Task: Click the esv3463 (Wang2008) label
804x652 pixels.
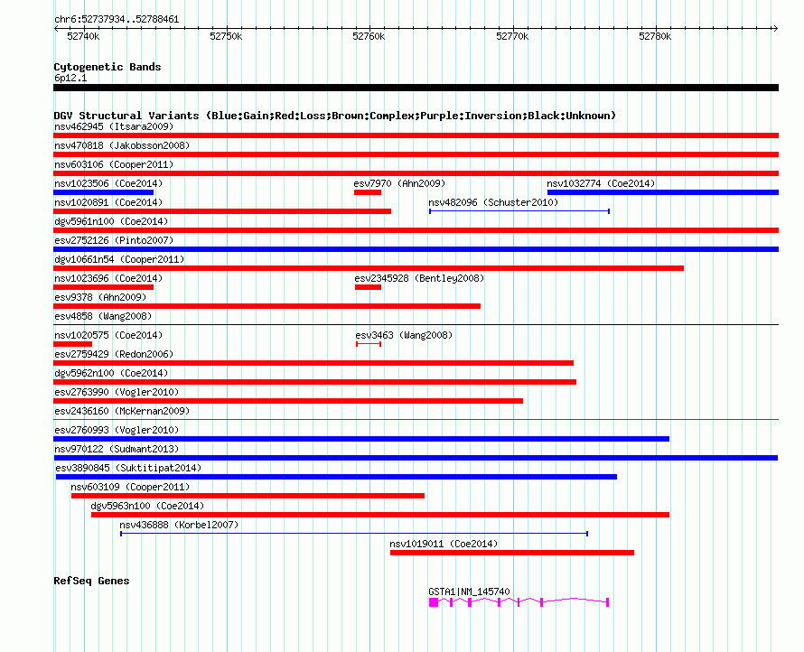Action: pyautogui.click(x=404, y=335)
